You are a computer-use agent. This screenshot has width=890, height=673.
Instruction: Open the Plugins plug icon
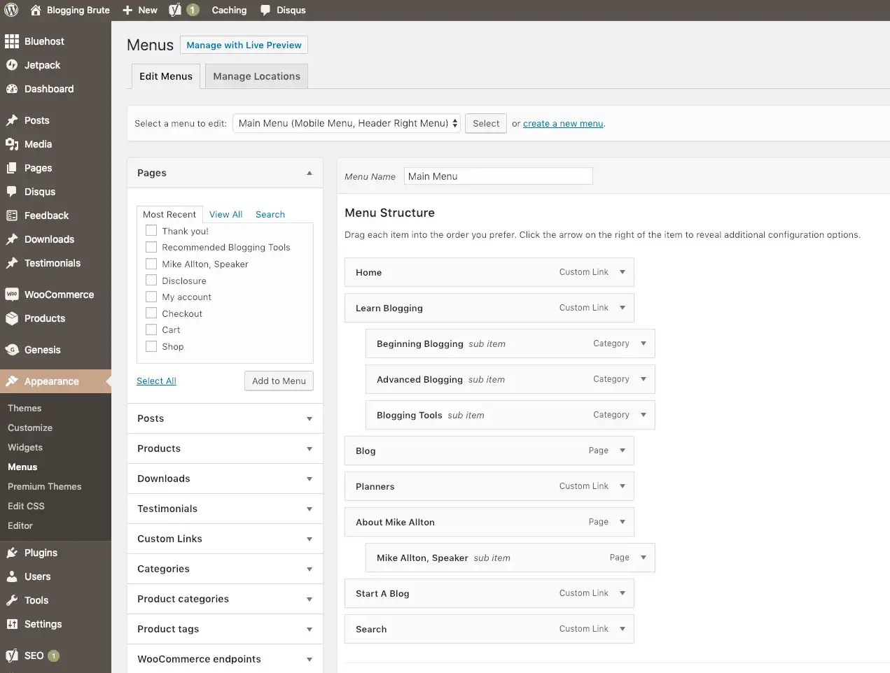12,553
